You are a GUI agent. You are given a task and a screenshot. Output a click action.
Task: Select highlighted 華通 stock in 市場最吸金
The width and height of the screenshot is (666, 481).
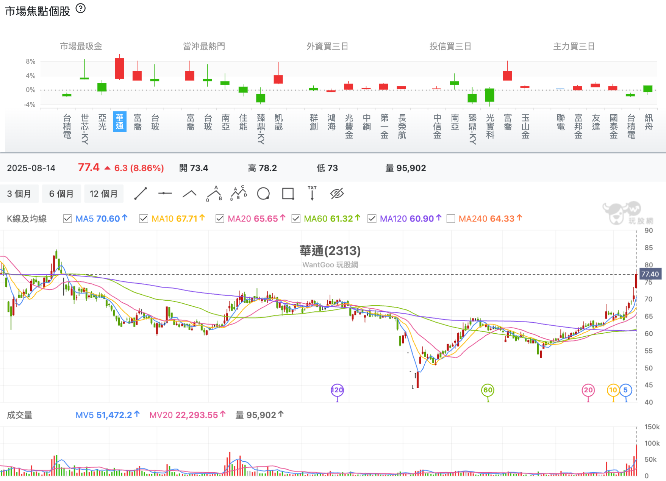click(x=120, y=122)
